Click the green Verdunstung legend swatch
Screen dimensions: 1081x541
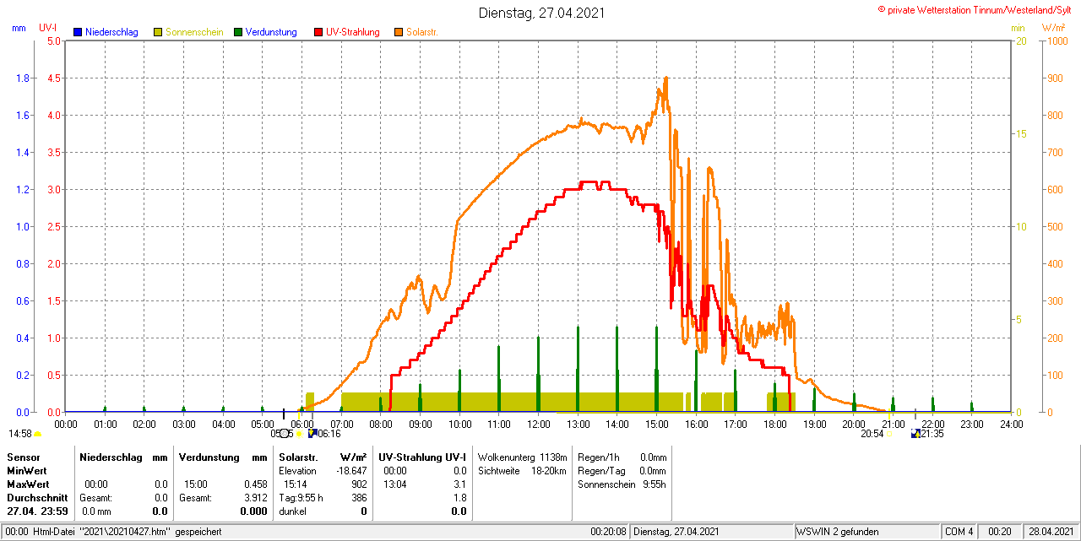[x=238, y=32]
